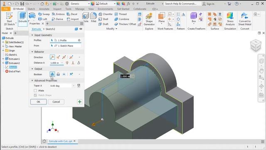Viewport: 266px width, 150px height.
Task: Open the Combine tool
Action: tap(122, 19)
